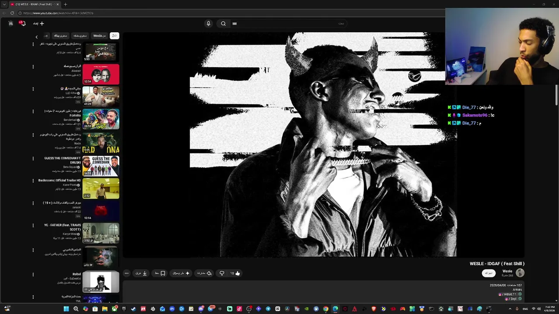Click the Ask sparkle button

pos(181,273)
